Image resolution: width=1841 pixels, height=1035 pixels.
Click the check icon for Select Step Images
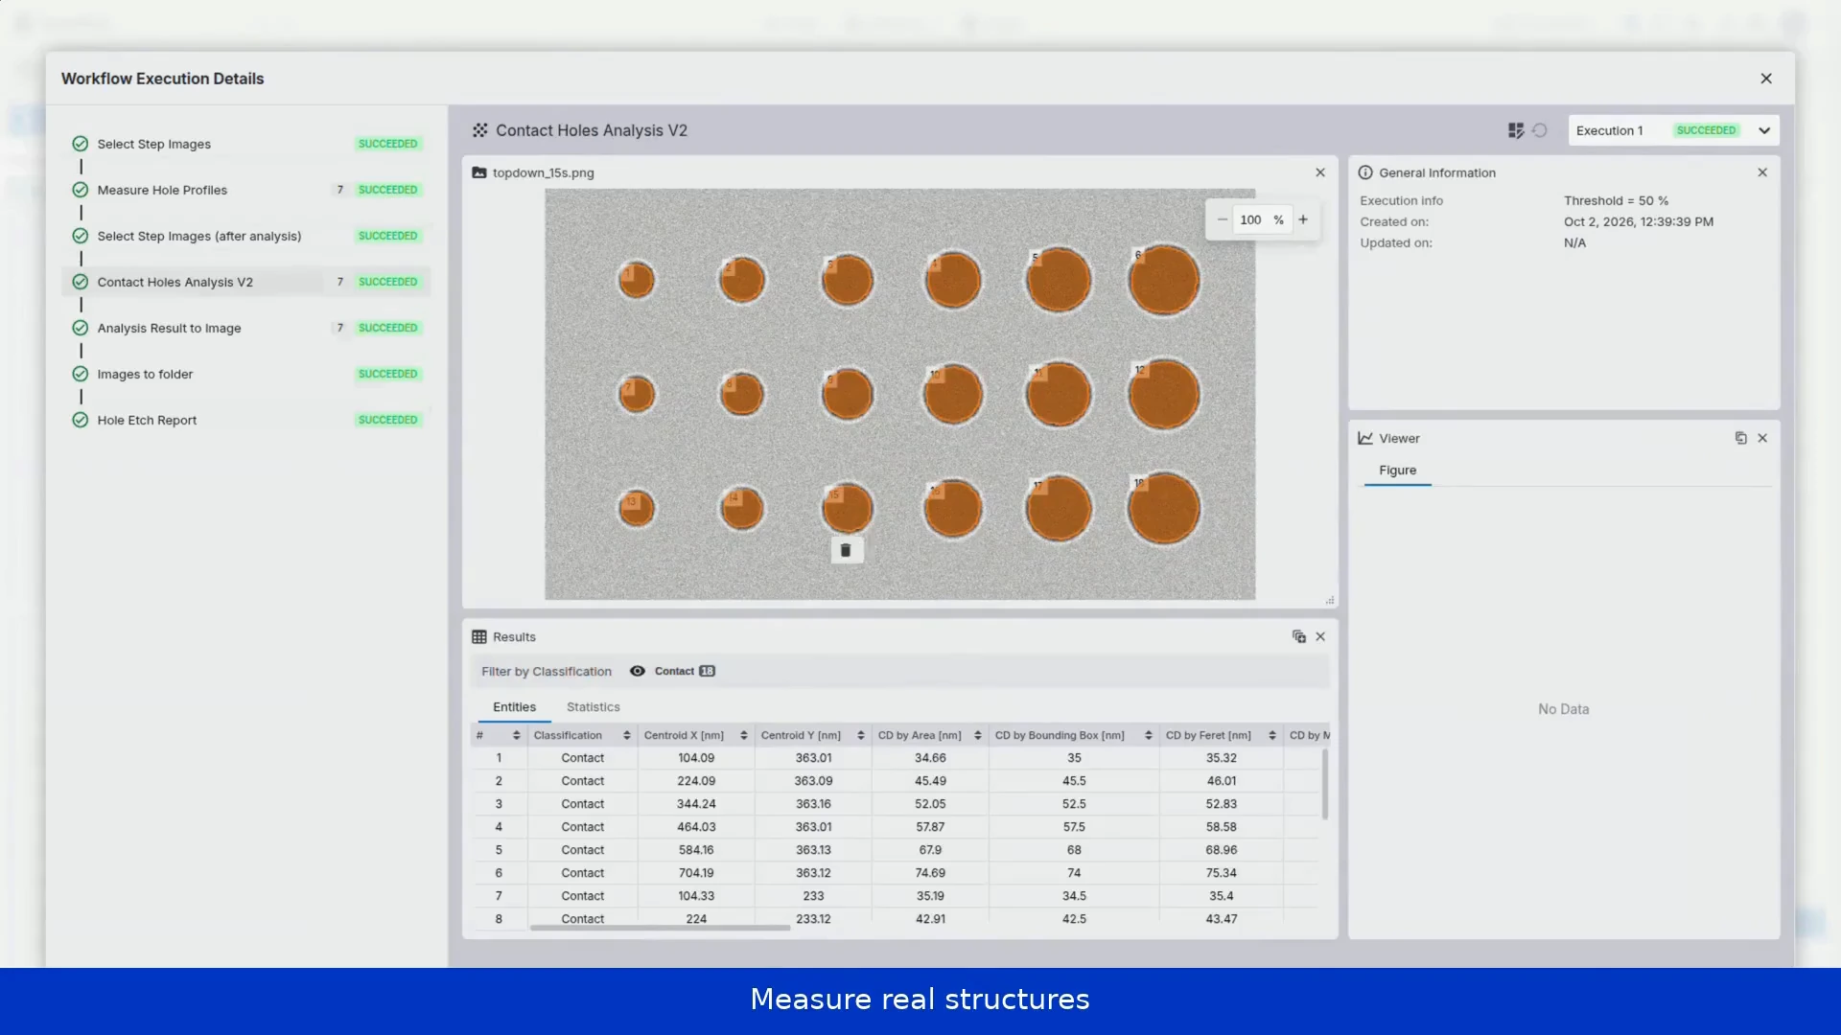(x=81, y=144)
